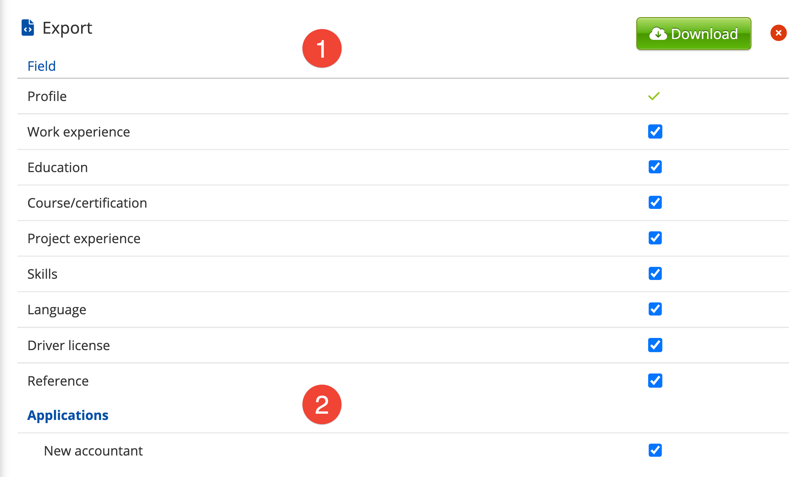The image size is (797, 477).
Task: Click the green Download button
Action: click(x=693, y=33)
